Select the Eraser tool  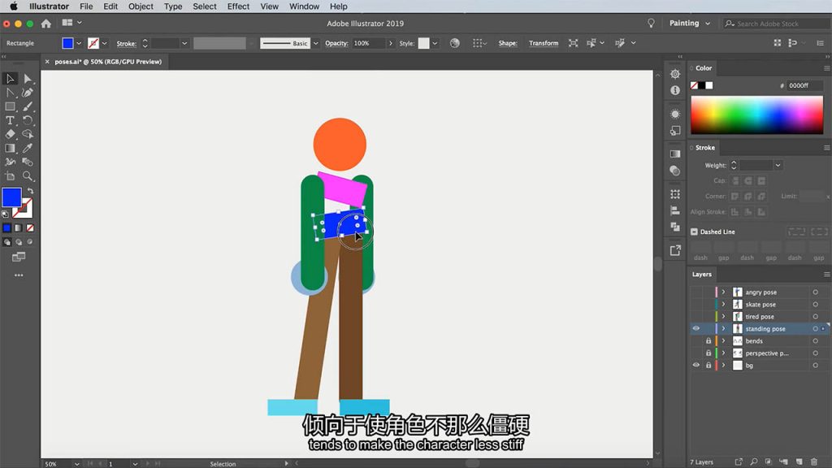[x=10, y=134]
